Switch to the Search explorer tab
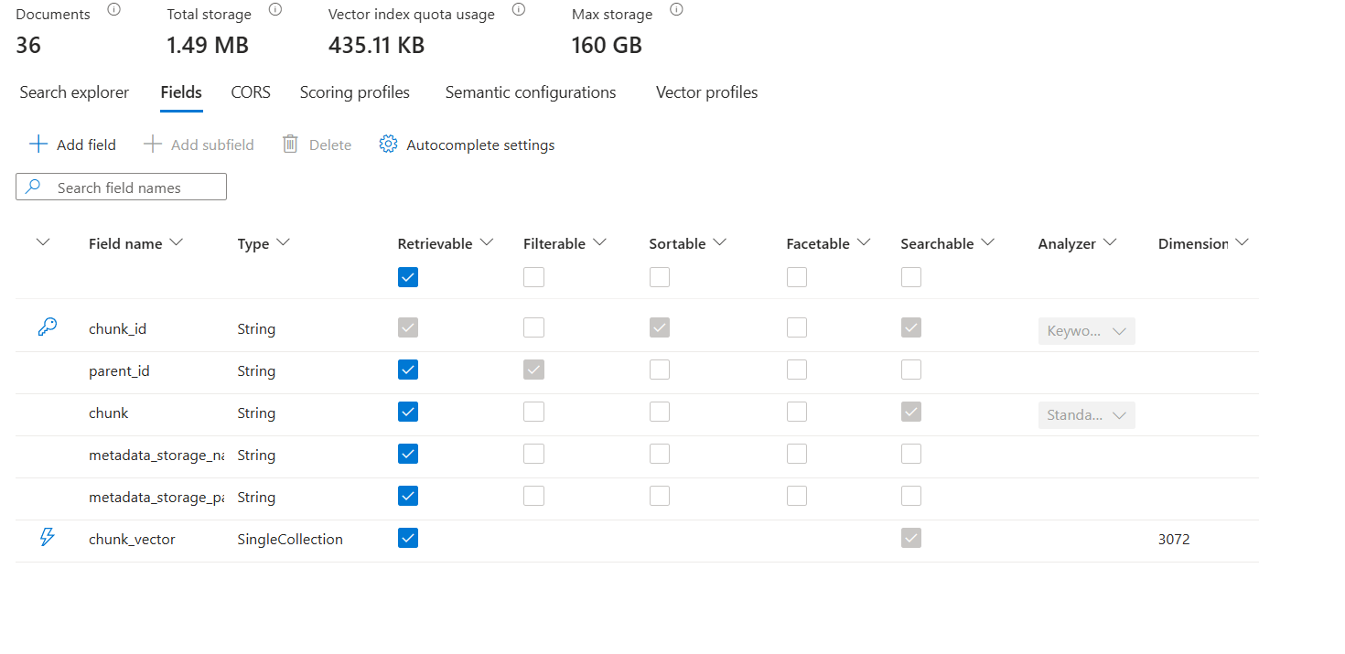Viewport: 1345px width, 654px height. [74, 92]
